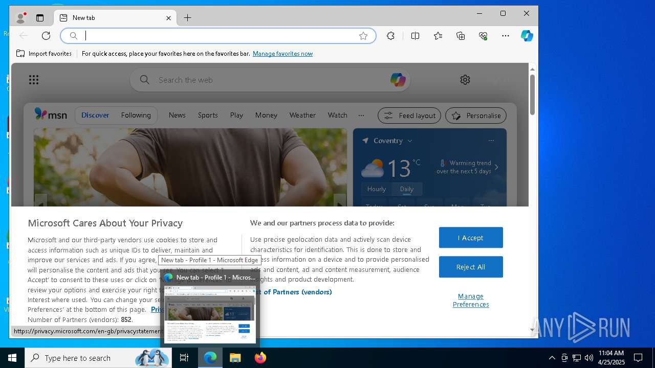Viewport: 655px width, 368px height.
Task: Open the Favorites list icon
Action: (438, 36)
